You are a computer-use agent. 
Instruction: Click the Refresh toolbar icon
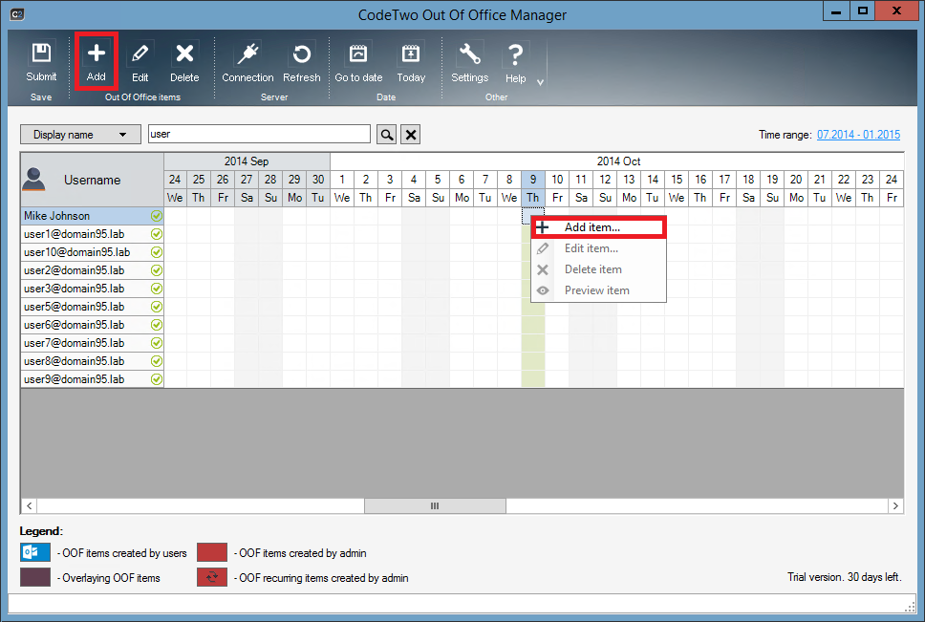(301, 54)
